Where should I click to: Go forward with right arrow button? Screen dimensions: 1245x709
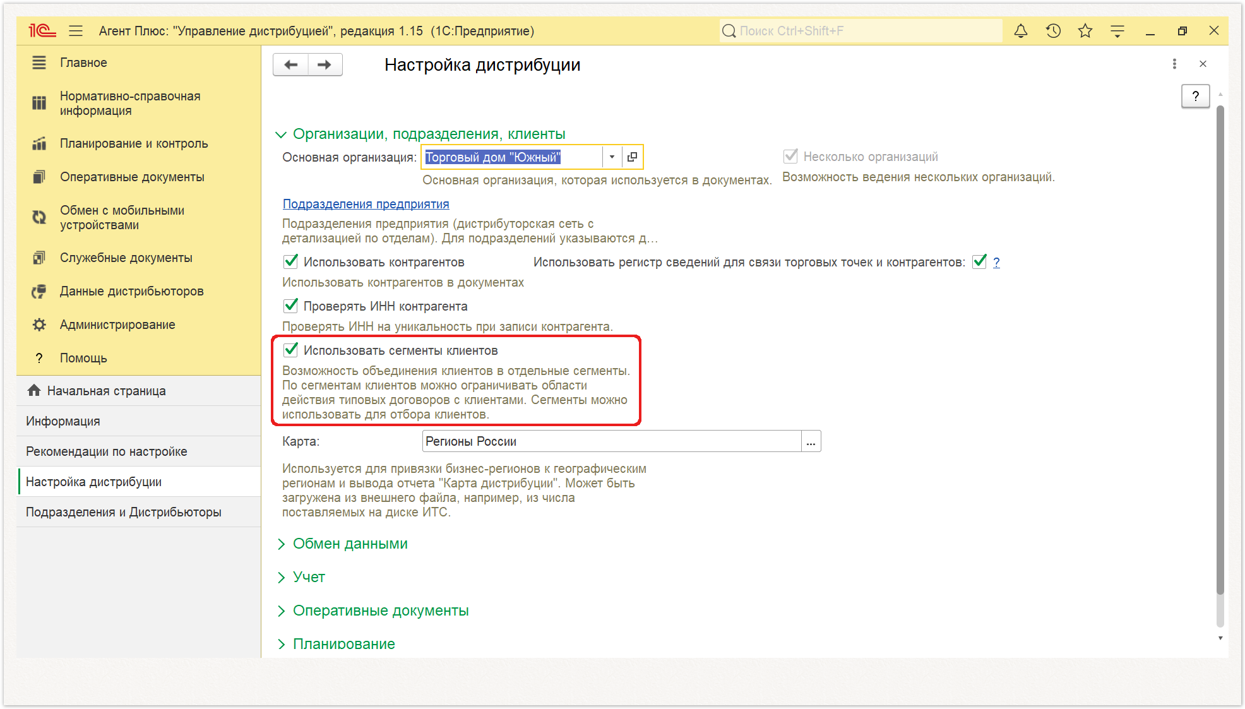click(325, 64)
